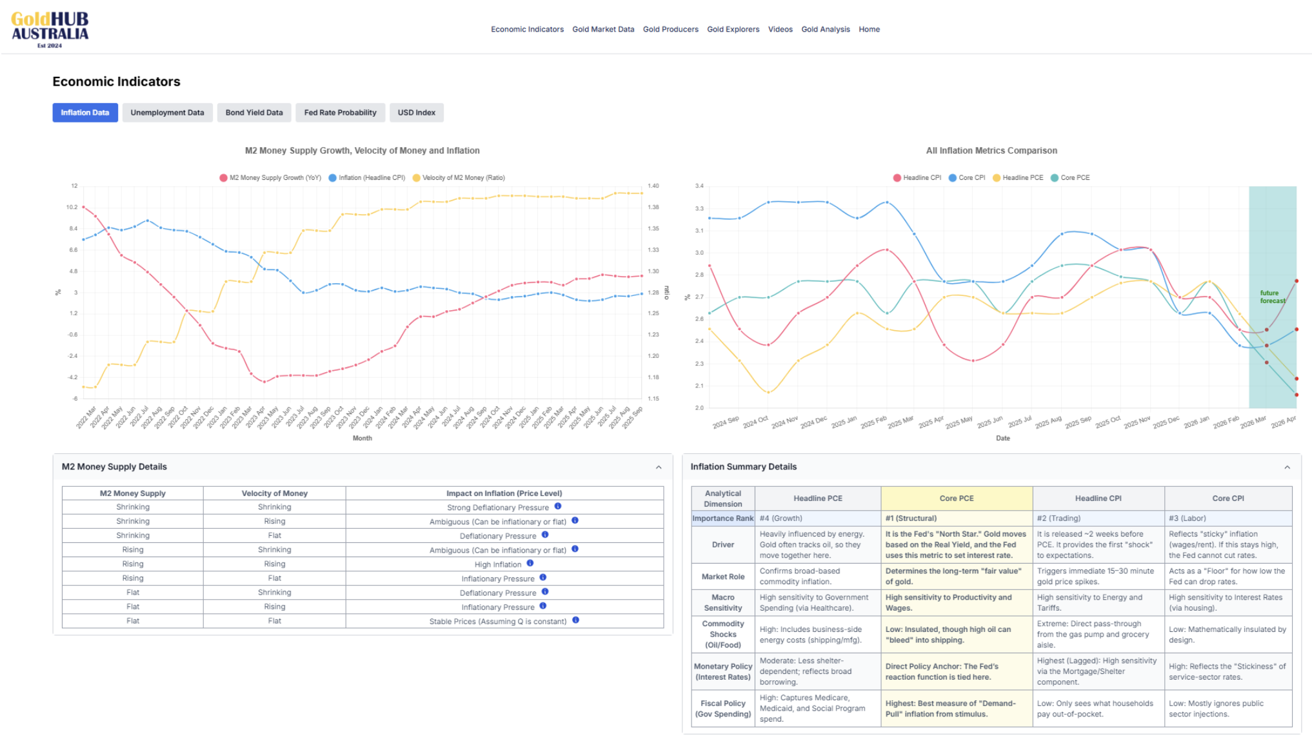
Task: Click info icon in Rising/Flat Inflationary Pressure row
Action: point(543,577)
